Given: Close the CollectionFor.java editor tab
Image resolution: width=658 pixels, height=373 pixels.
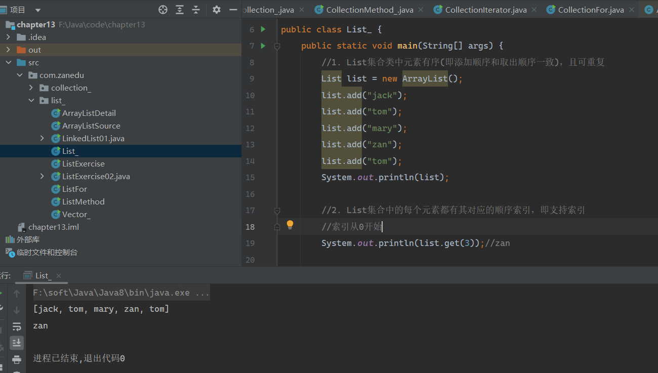Looking at the screenshot, I should 632,10.
